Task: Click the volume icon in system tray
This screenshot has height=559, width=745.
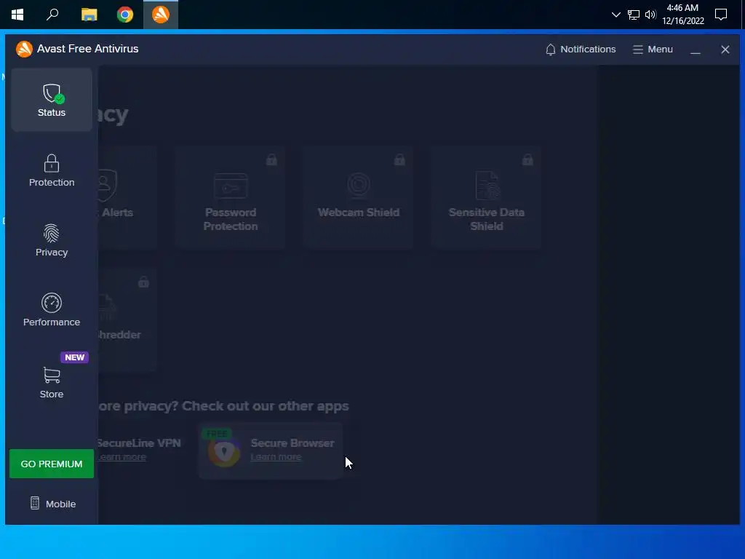Action: pos(650,15)
